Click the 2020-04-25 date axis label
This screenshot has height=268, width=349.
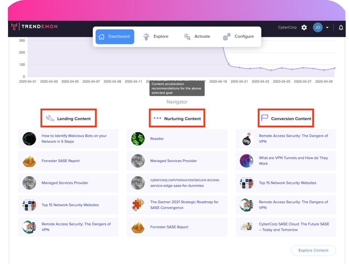282,82
